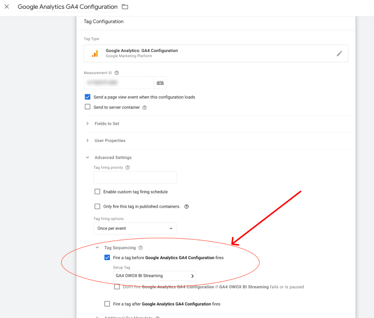374x318 pixels.
Task: Check Only fire this tag in published containers
Action: coord(97,207)
